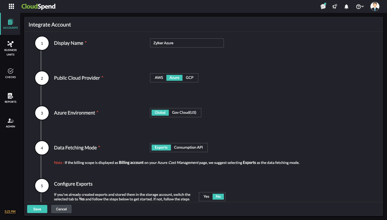Open the apps grid launcher icon
Screen dimensions: 387x220
tap(11, 6)
